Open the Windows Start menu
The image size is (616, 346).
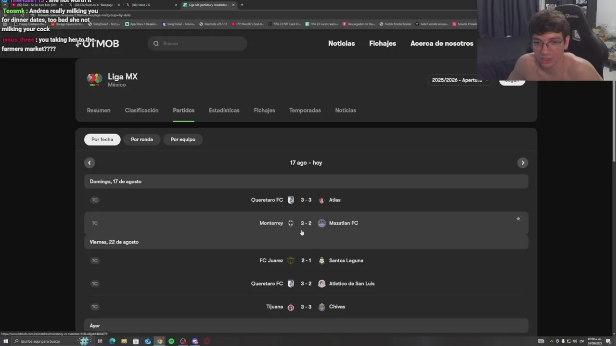(7, 341)
